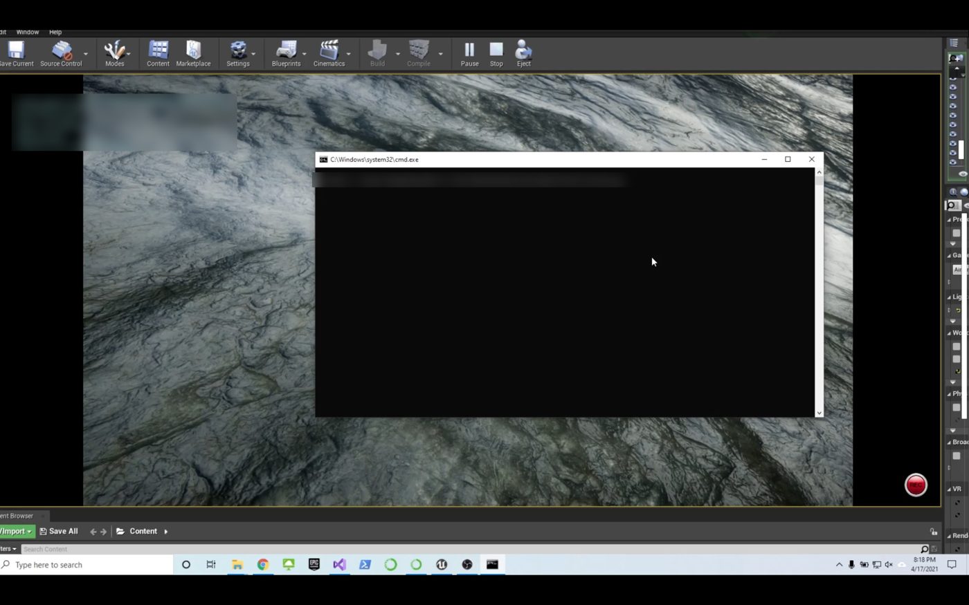Open File Explorer from the taskbar
Viewport: 969px width, 605px height.
[x=237, y=565]
